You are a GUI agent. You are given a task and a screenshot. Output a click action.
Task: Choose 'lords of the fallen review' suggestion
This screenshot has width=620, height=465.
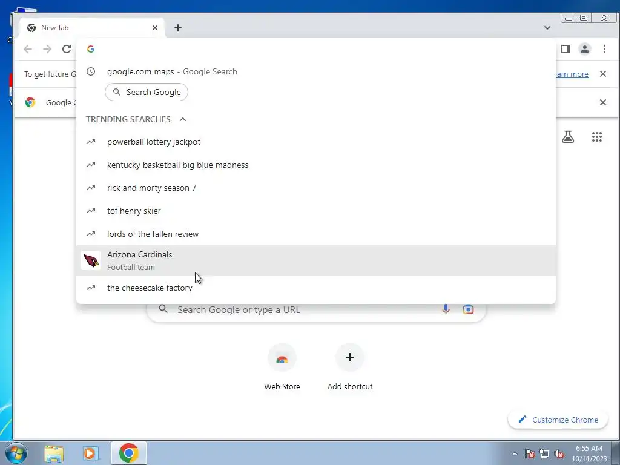tap(316, 234)
